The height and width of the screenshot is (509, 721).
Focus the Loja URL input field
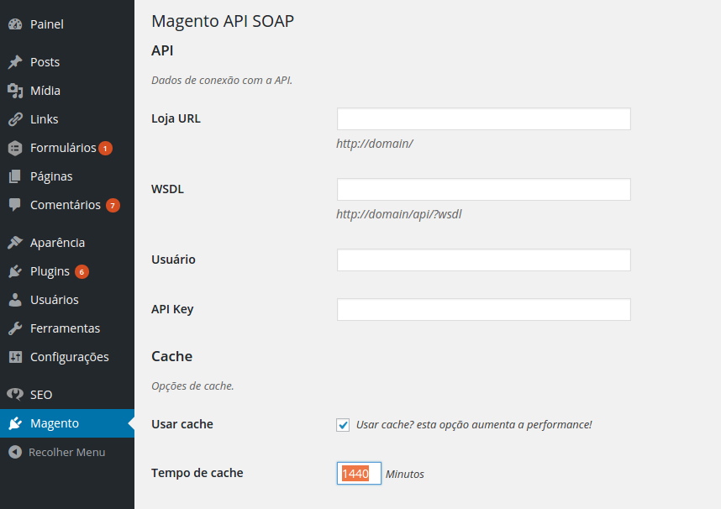[484, 118]
